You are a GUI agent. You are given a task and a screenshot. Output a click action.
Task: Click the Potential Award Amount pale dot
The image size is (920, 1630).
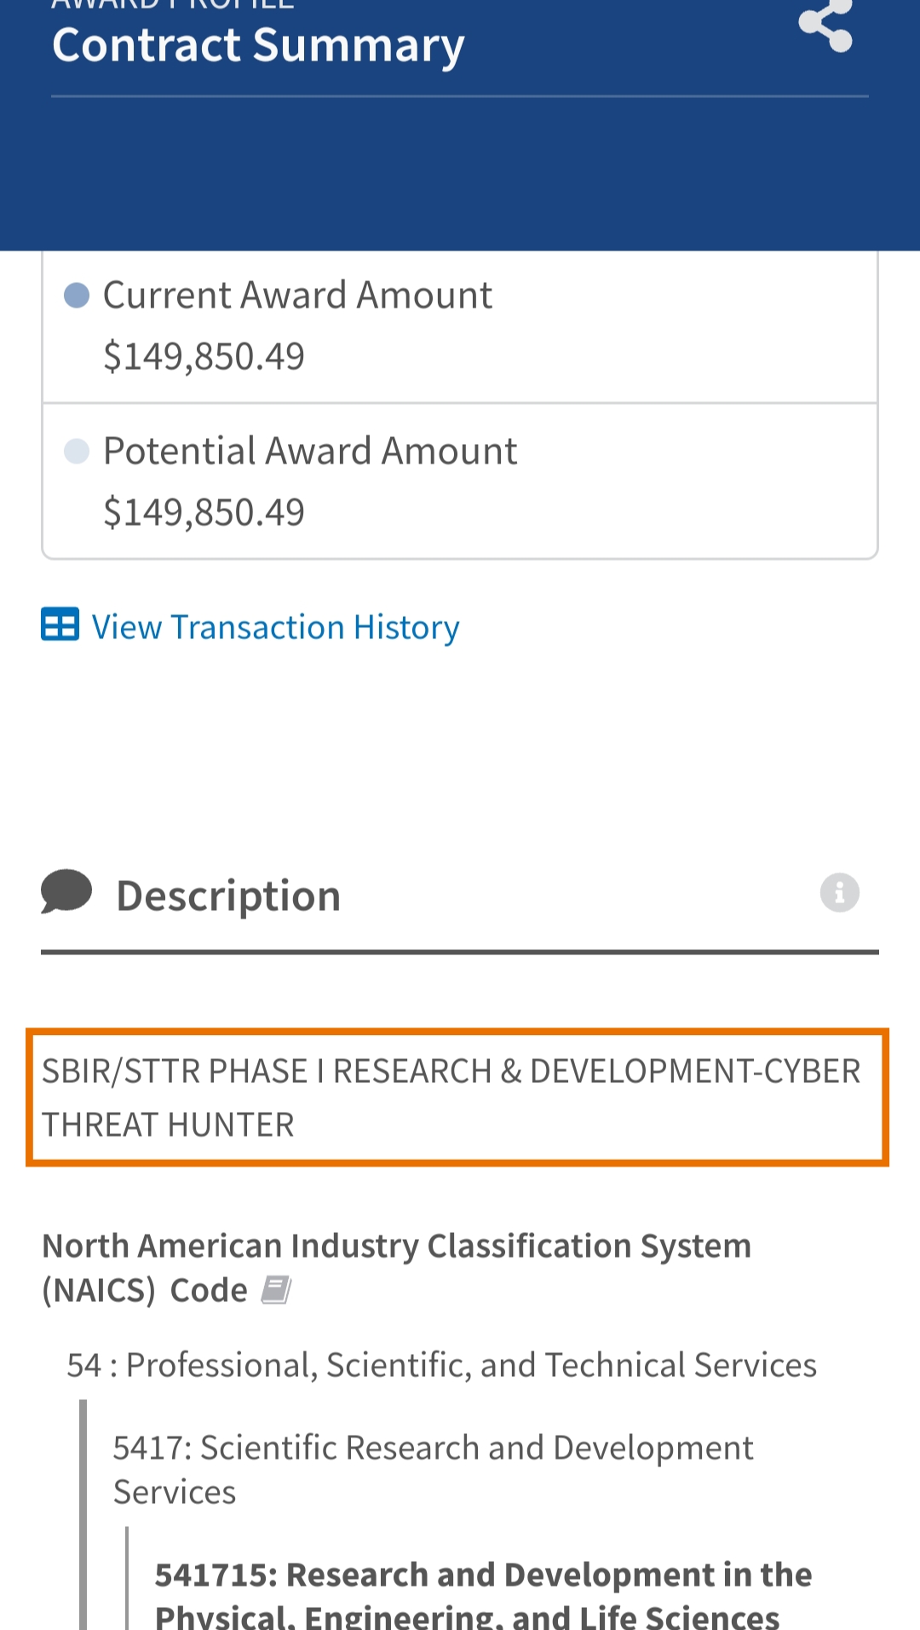pyautogui.click(x=77, y=451)
